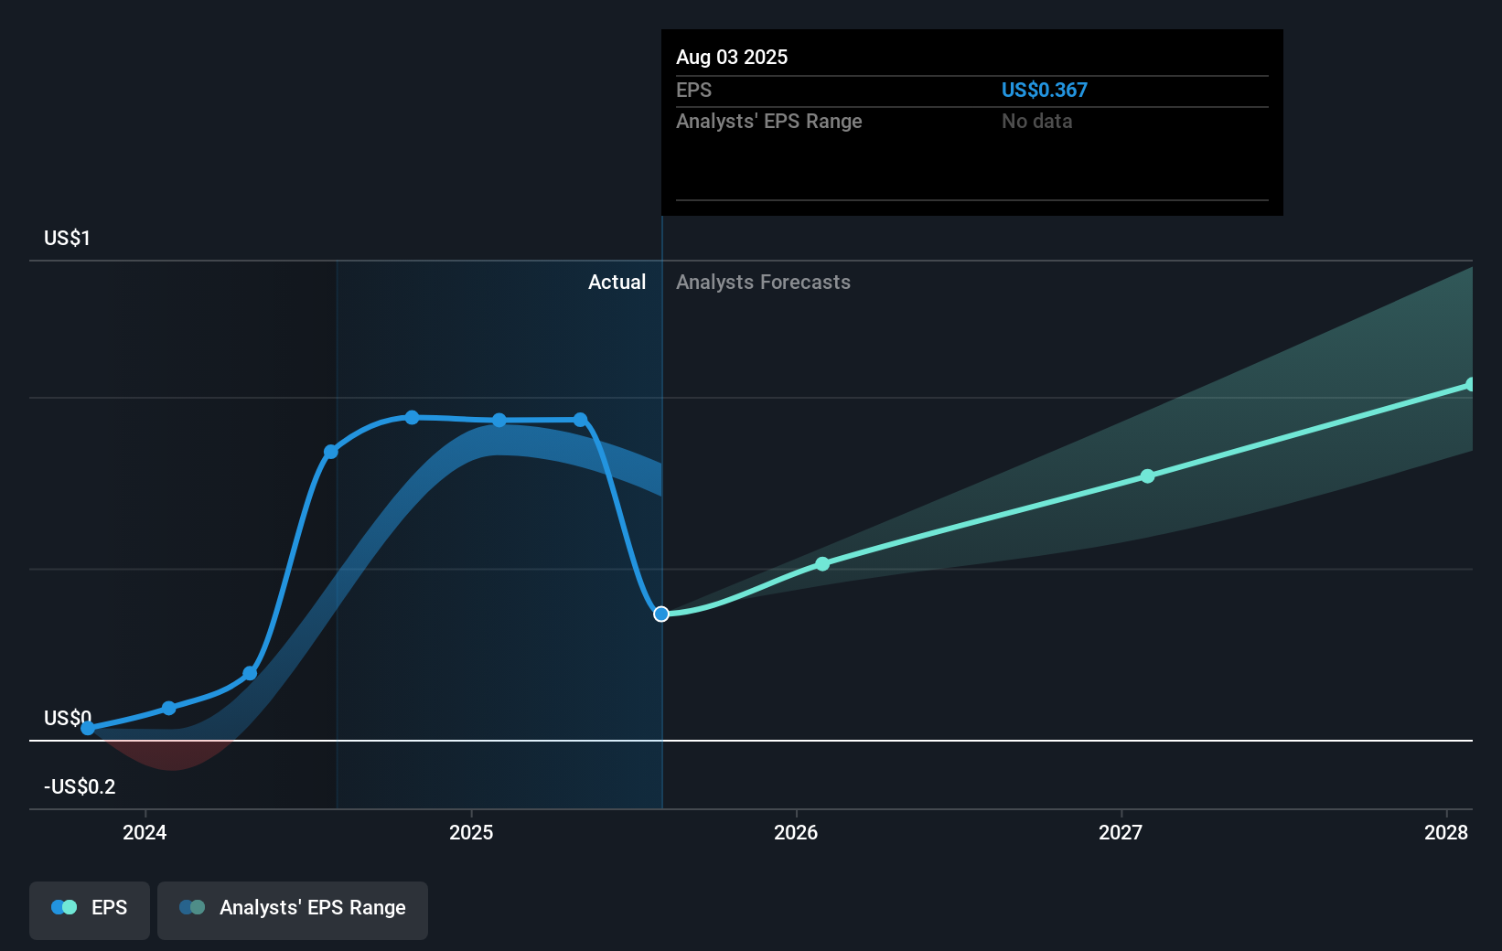Click the 2024 x-axis label
The image size is (1502, 951).
click(145, 832)
